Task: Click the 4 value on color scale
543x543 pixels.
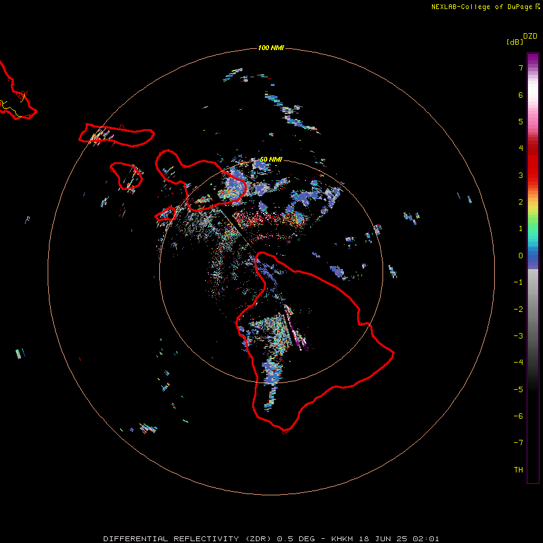Action: point(521,148)
